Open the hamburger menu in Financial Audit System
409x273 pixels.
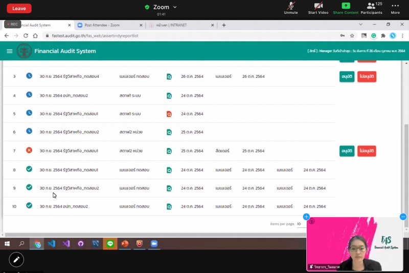tap(9, 51)
